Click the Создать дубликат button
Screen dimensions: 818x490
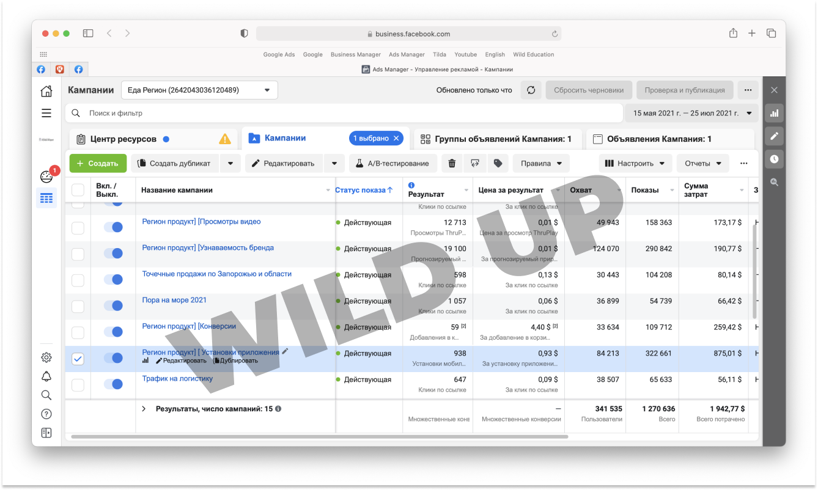pyautogui.click(x=176, y=163)
